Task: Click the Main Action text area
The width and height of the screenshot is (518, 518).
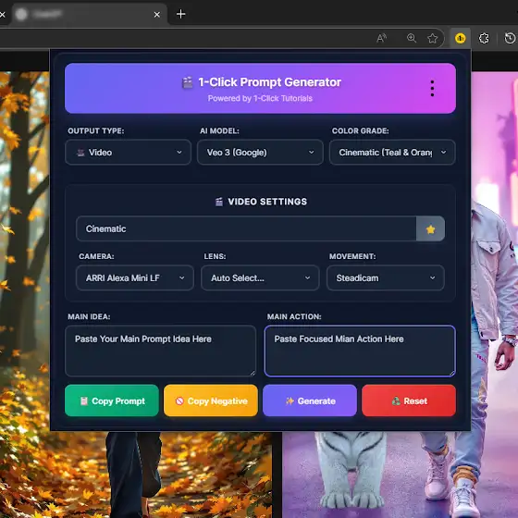Action: [360, 351]
